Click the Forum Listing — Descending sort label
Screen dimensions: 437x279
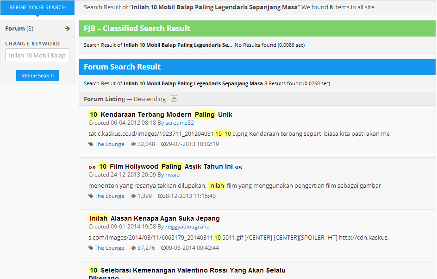tap(125, 99)
